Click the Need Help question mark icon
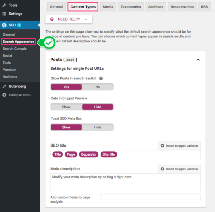The image size is (215, 212). pyautogui.click(x=52, y=19)
